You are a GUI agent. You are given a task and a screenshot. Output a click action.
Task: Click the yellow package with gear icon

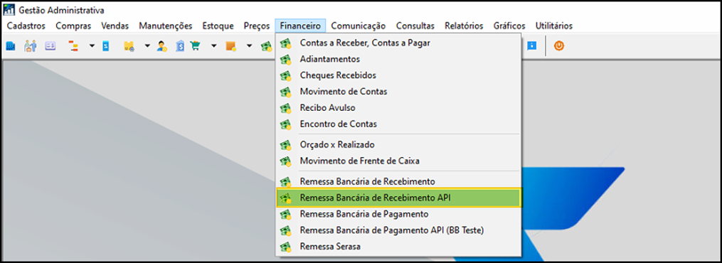click(129, 46)
